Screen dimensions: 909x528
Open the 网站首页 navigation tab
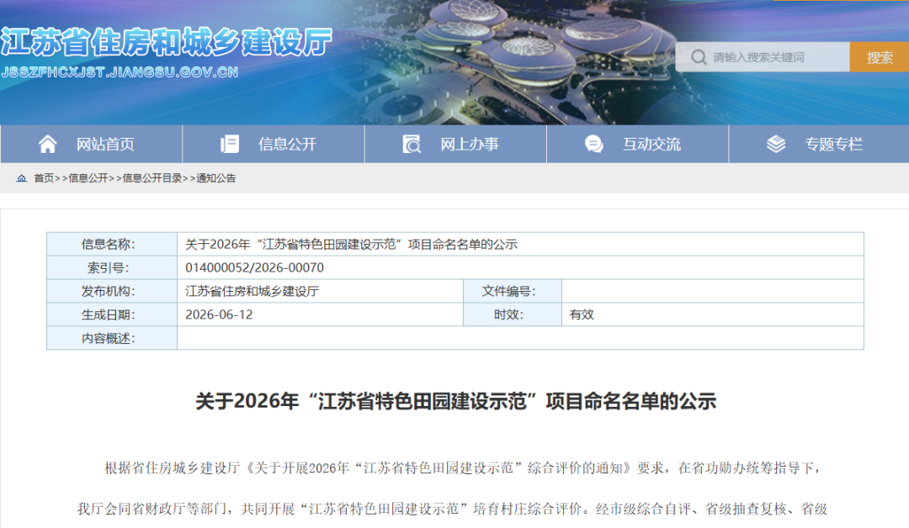[92, 144]
